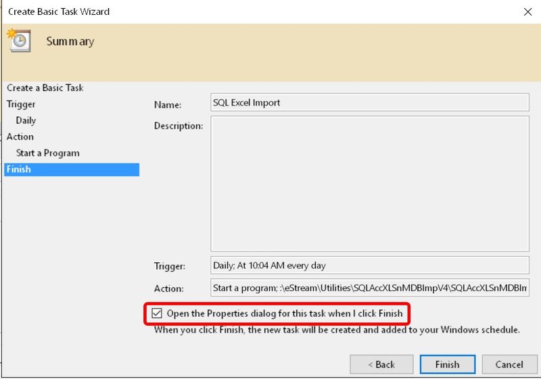The height and width of the screenshot is (379, 541).
Task: Click the wizard title bar text
Action: tap(59, 11)
